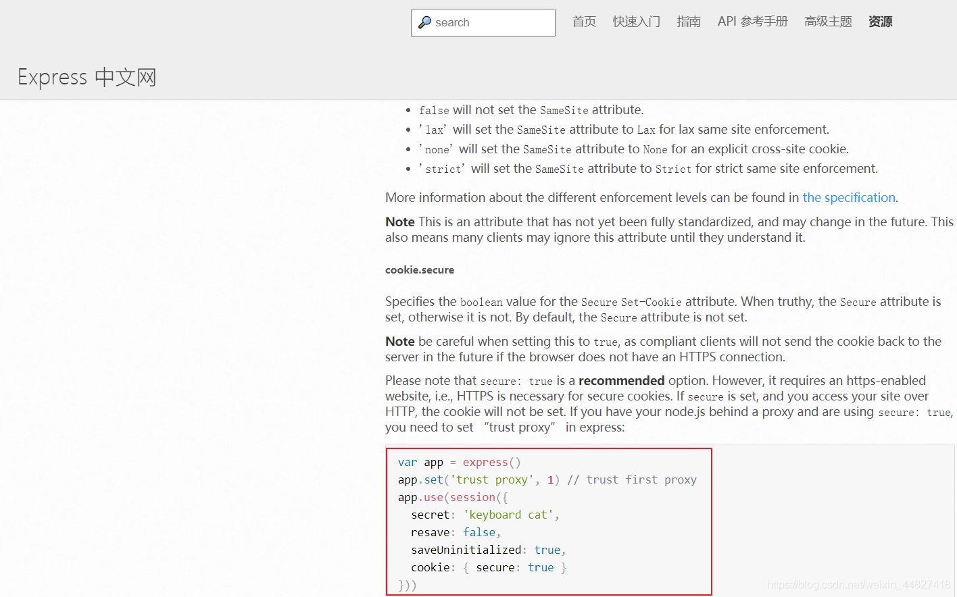Follow the "the specification" link
957x597 pixels.
pos(849,197)
